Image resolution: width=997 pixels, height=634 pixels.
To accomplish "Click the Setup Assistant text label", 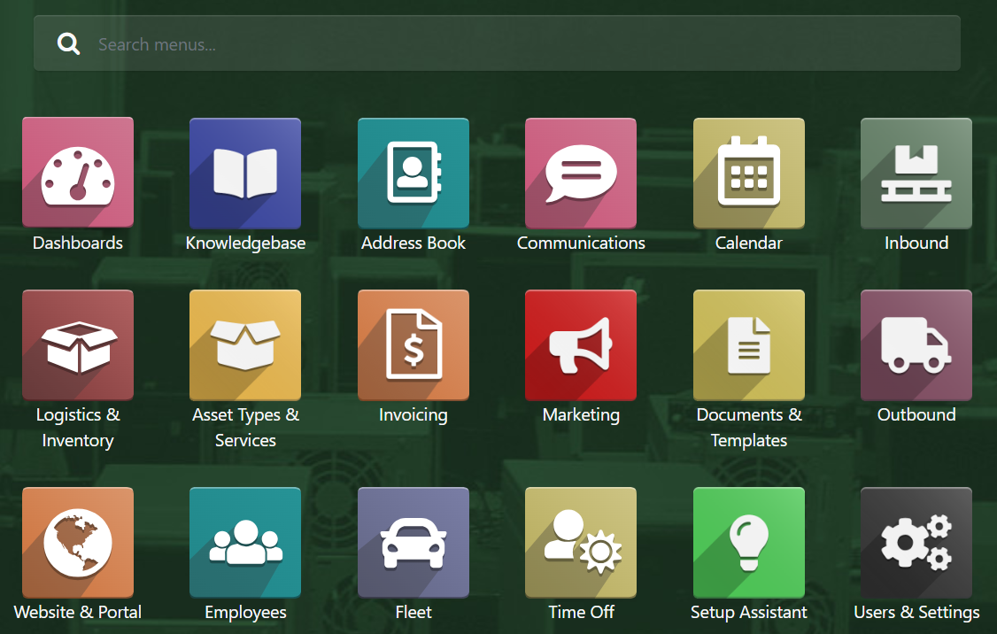I will [x=748, y=613].
